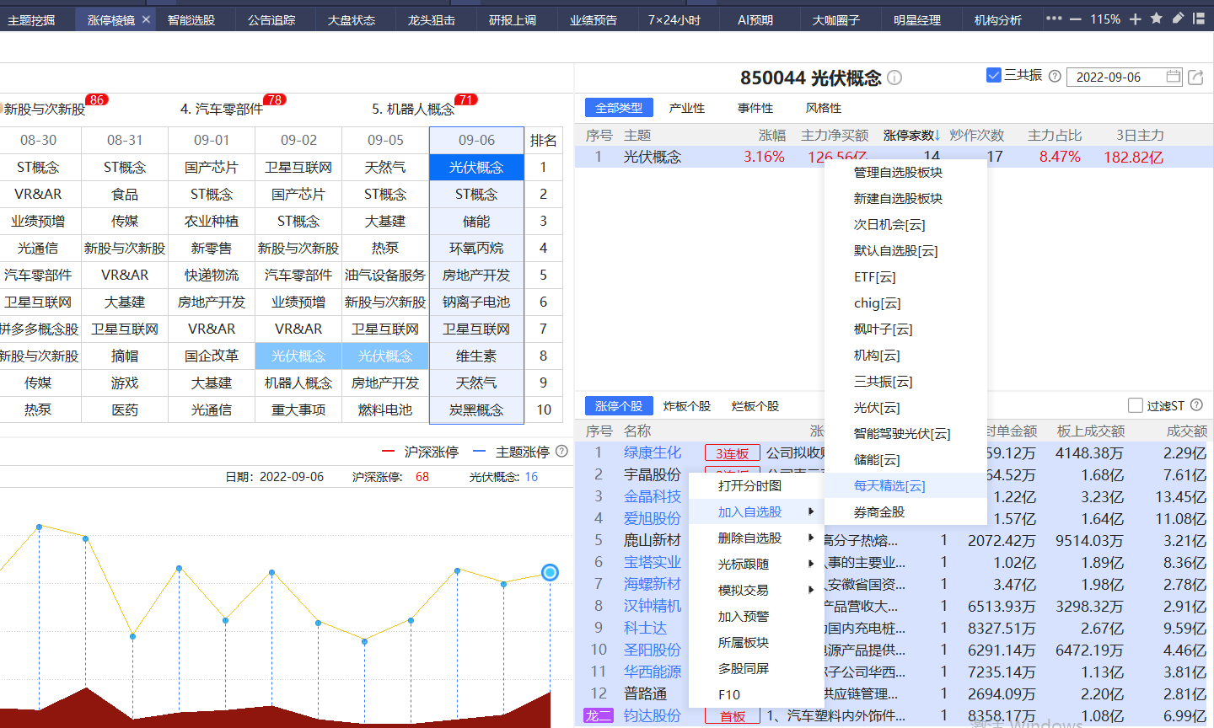Zoom in with the plus icon
Image resolution: width=1214 pixels, height=728 pixels.
1136,19
